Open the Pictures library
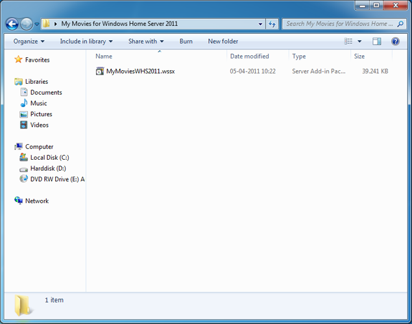The image size is (412, 324). tap(42, 114)
